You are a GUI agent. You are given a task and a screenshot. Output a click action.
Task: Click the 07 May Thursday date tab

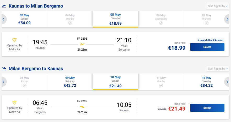coord(206,19)
